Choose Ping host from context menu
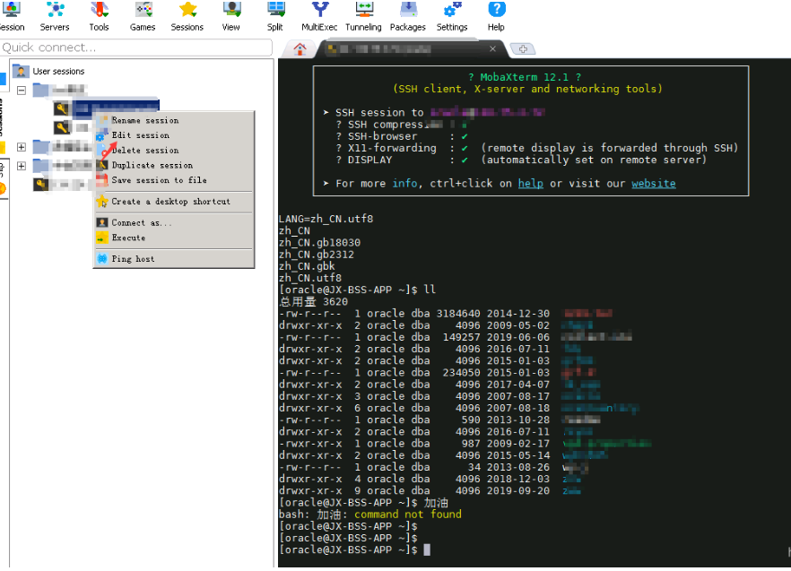The image size is (791, 571). coord(133,259)
